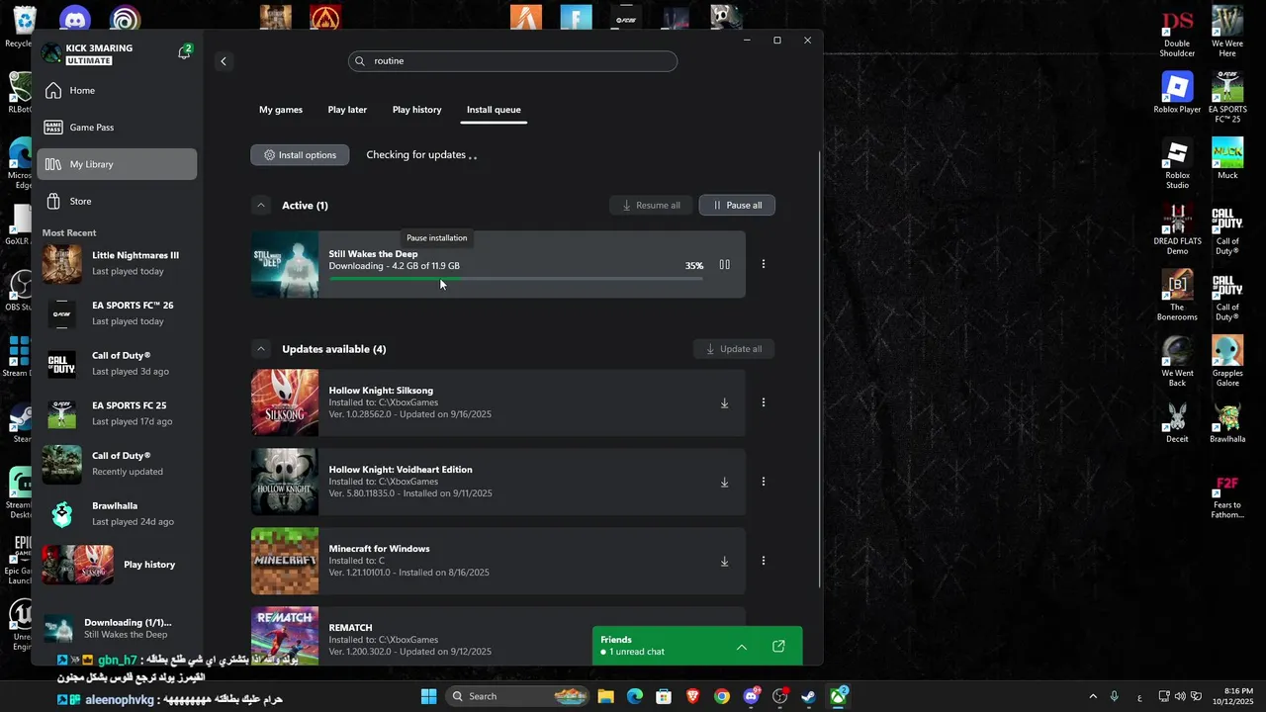The width and height of the screenshot is (1266, 712).
Task: Open the Downloading (1/1) sidebar status
Action: 117,629
